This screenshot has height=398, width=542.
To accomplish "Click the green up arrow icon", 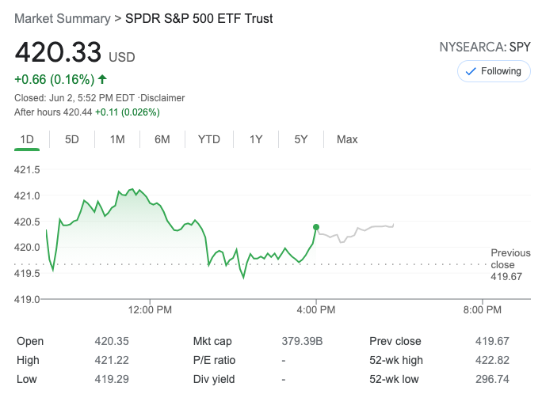I will 103,79.
